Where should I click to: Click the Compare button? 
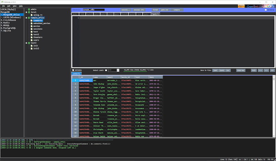click(177, 10)
